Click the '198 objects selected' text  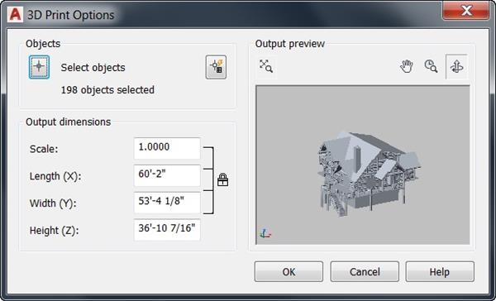[x=107, y=90]
